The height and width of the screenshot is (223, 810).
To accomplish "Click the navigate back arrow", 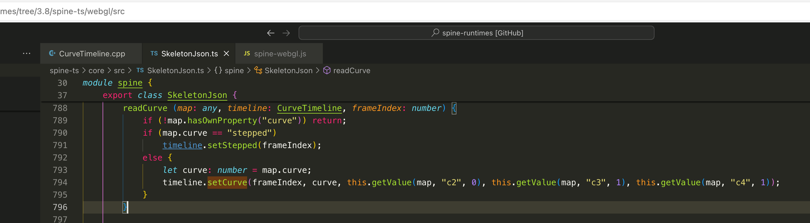I will [x=270, y=33].
